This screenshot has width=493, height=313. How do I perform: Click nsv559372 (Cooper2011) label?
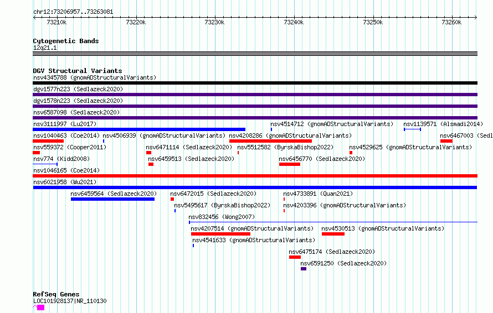coord(70,147)
